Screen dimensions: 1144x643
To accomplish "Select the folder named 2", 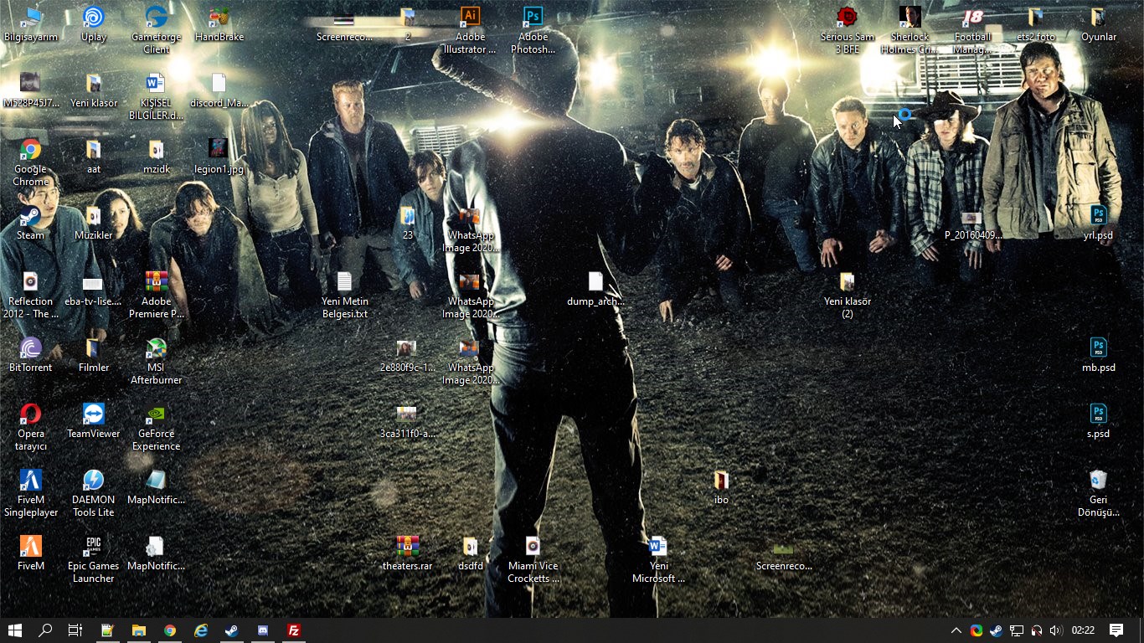I will [x=407, y=24].
